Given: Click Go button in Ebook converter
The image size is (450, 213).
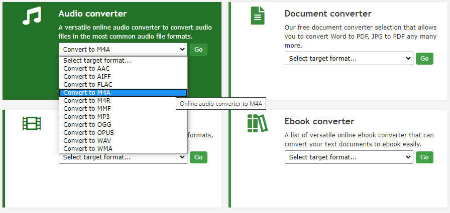Looking at the screenshot, I should click(x=424, y=157).
